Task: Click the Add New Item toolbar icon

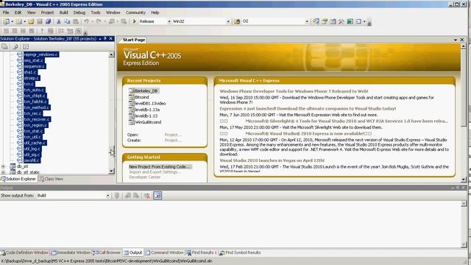Action: 18,21
